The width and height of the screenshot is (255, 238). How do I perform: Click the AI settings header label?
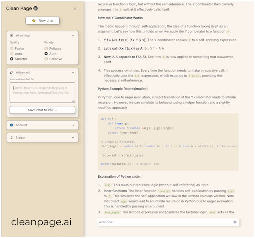[23, 35]
